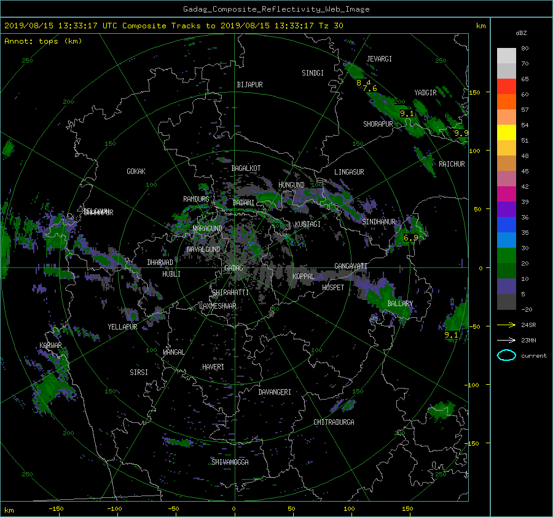Click the RAICHUR city label
The width and height of the screenshot is (553, 517).
452,164
